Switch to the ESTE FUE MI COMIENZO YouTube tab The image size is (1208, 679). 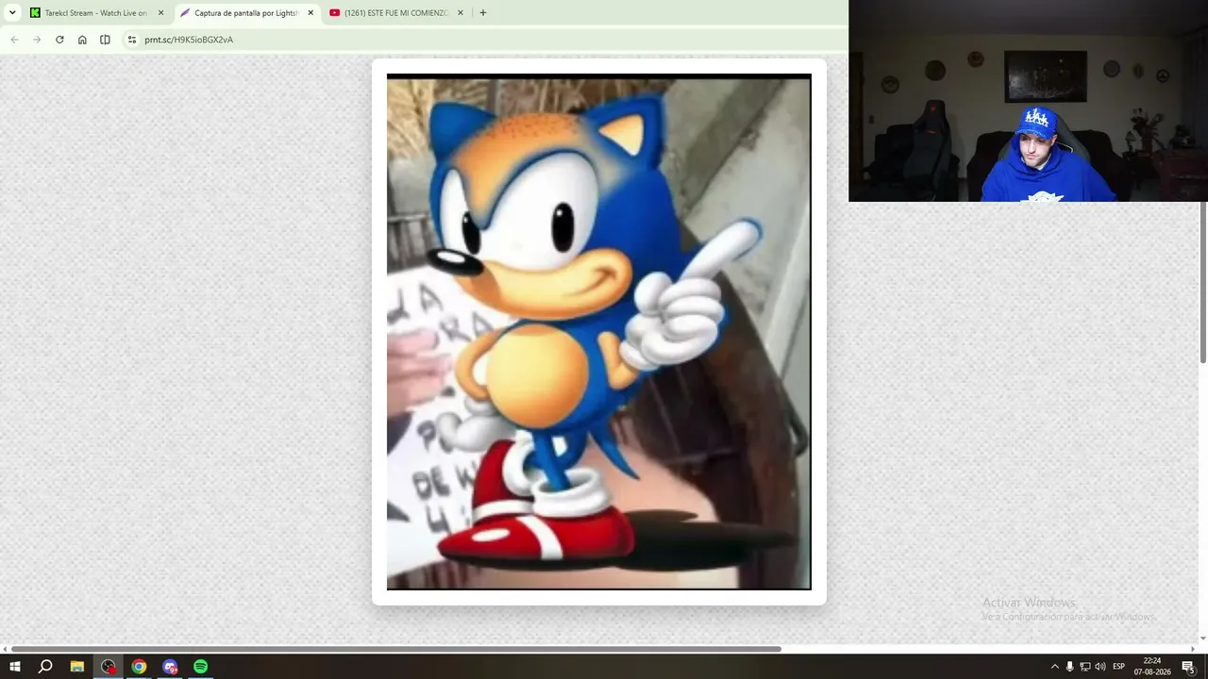pos(396,13)
